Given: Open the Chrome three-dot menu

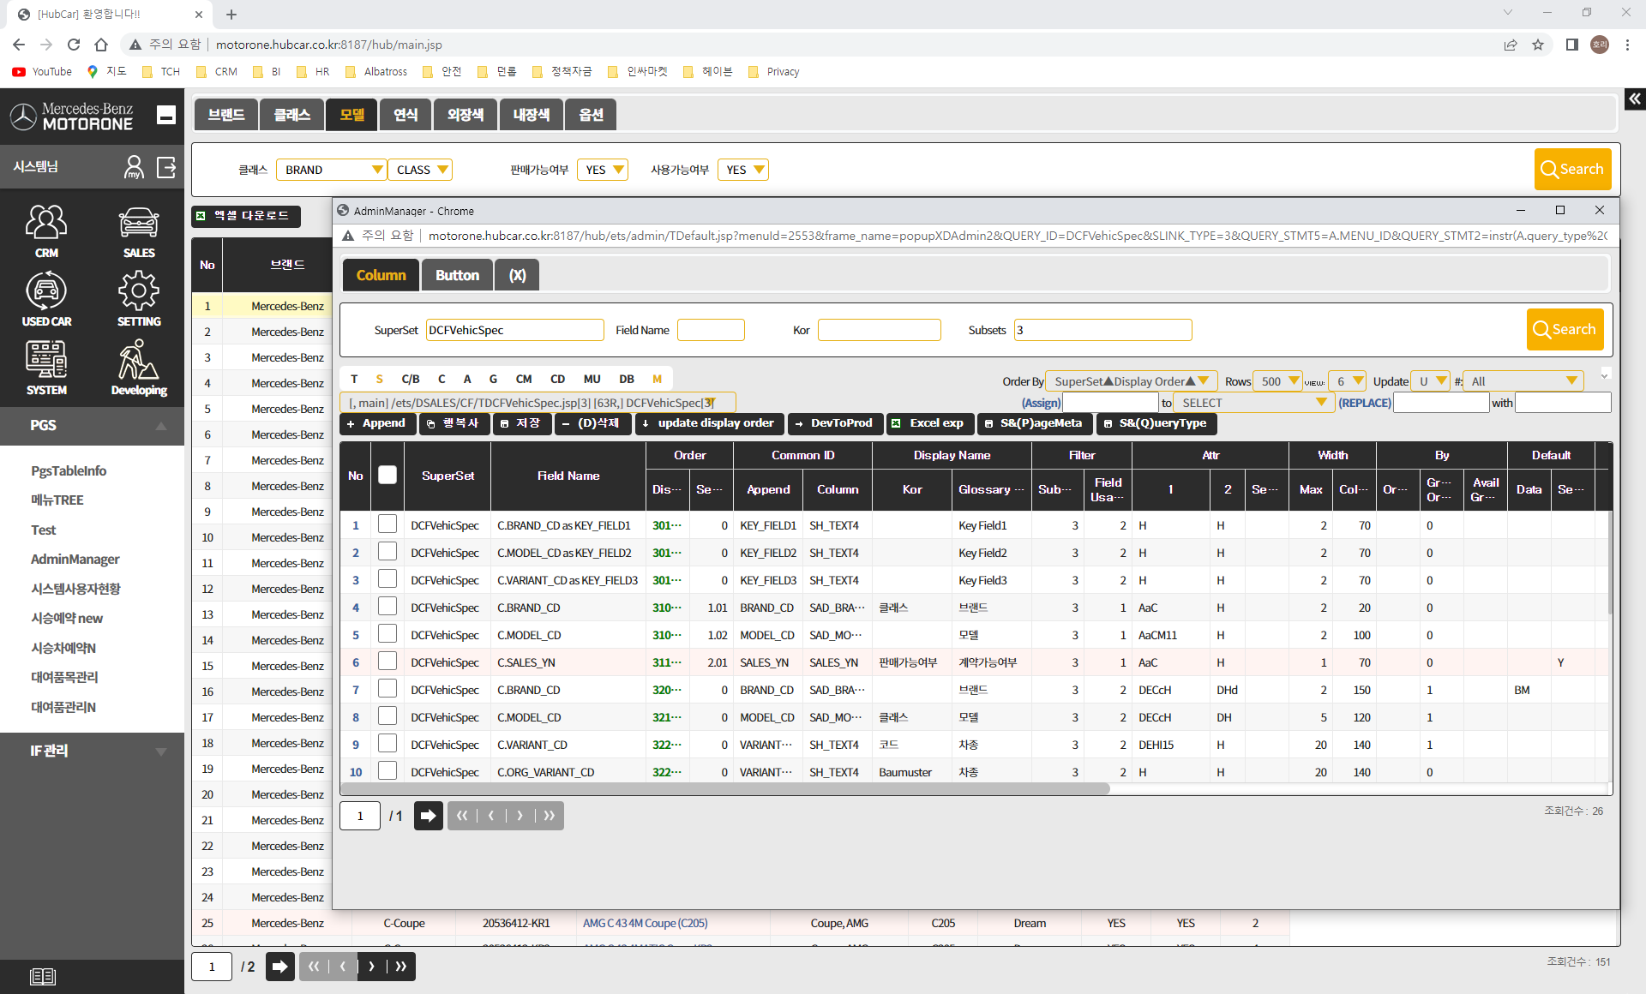Looking at the screenshot, I should (1627, 45).
